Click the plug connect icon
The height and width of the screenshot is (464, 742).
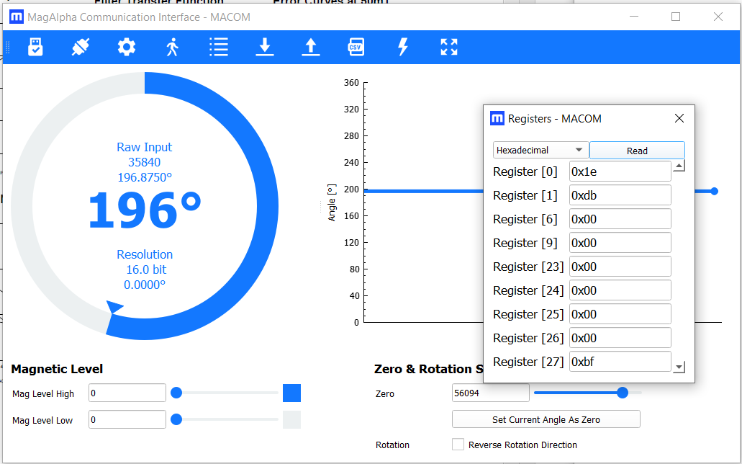point(81,48)
